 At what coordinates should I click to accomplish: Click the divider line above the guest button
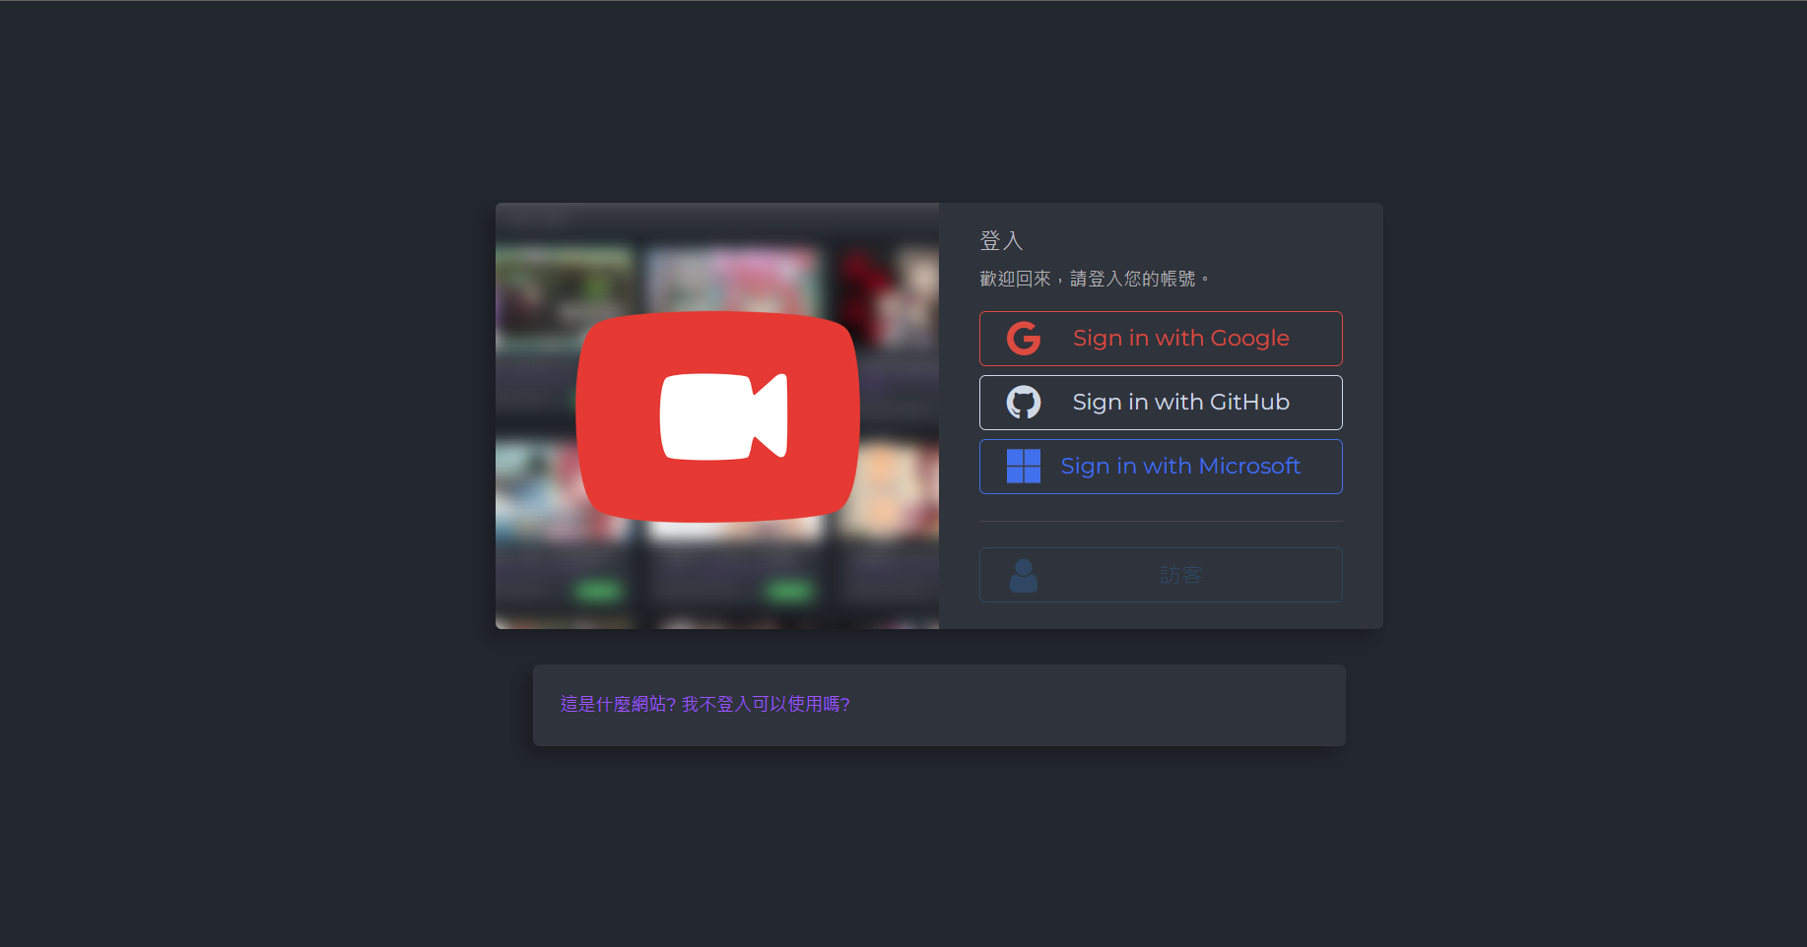[1161, 522]
